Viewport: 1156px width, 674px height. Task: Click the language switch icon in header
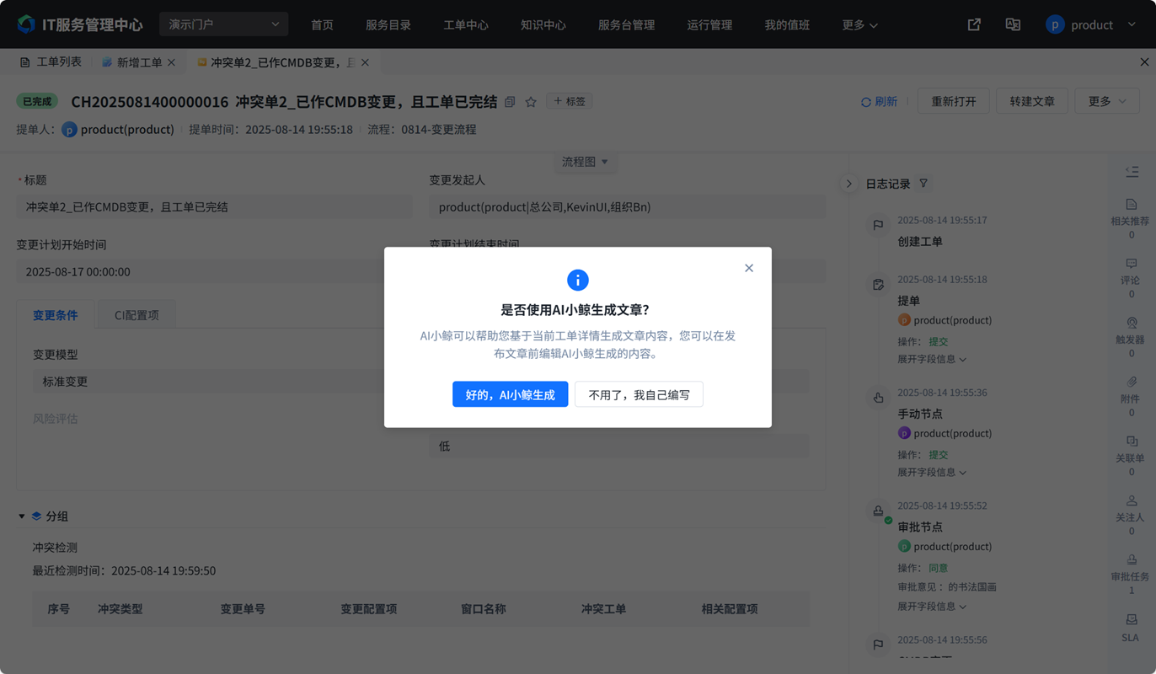coord(1013,24)
